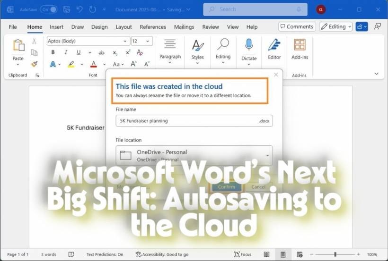Toggle Subscript formatting
Screen dimensions: 388x261
click(x=115, y=53)
